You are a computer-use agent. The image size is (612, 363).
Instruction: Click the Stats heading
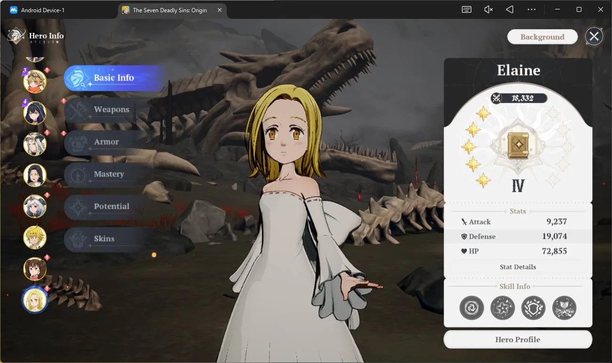click(518, 211)
